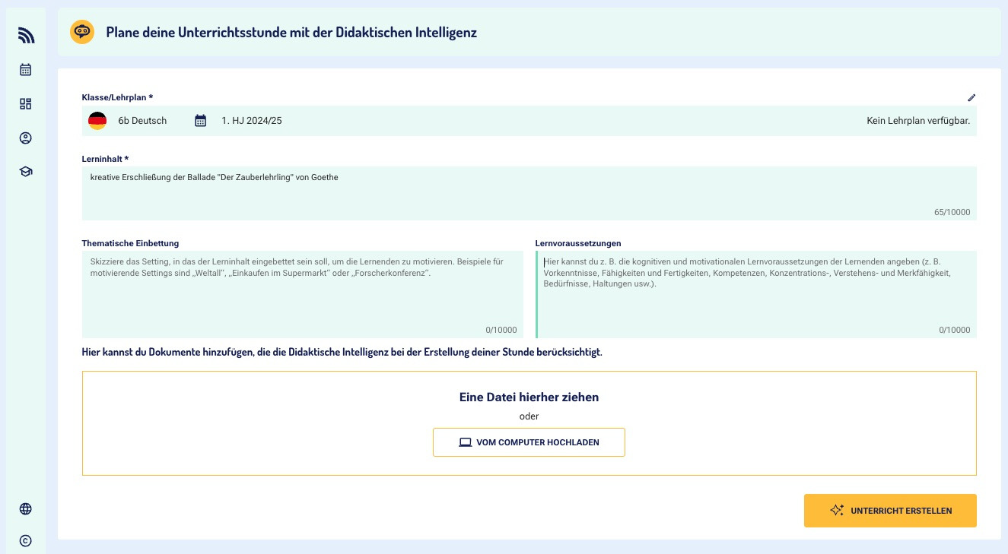Image resolution: width=1008 pixels, height=554 pixels.
Task: Click the Eine Datei hierher ziehen heading
Action: pyautogui.click(x=529, y=397)
